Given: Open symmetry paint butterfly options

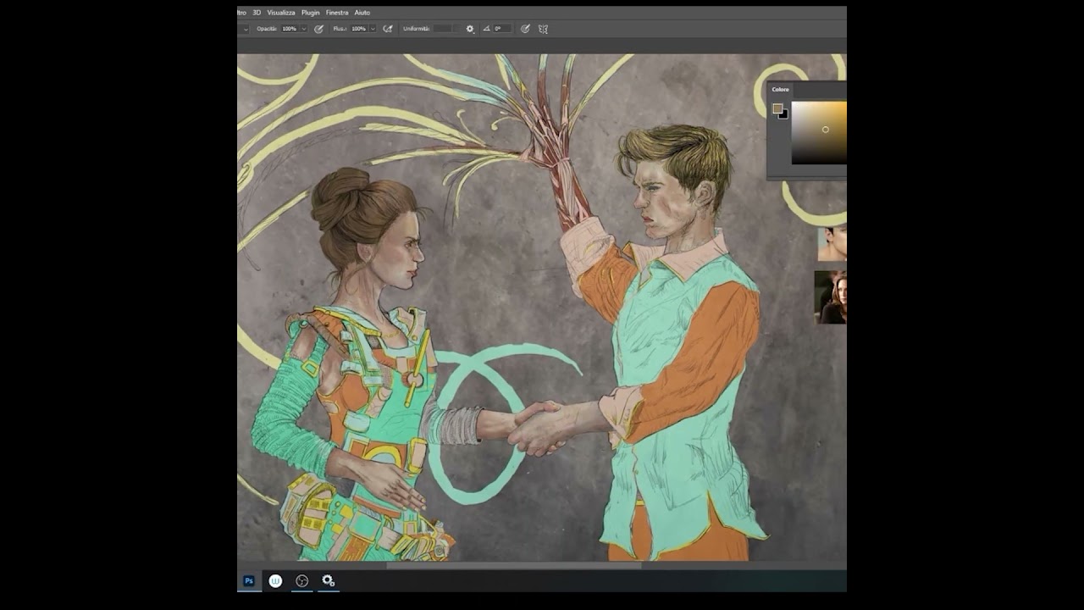Looking at the screenshot, I should coord(543,29).
